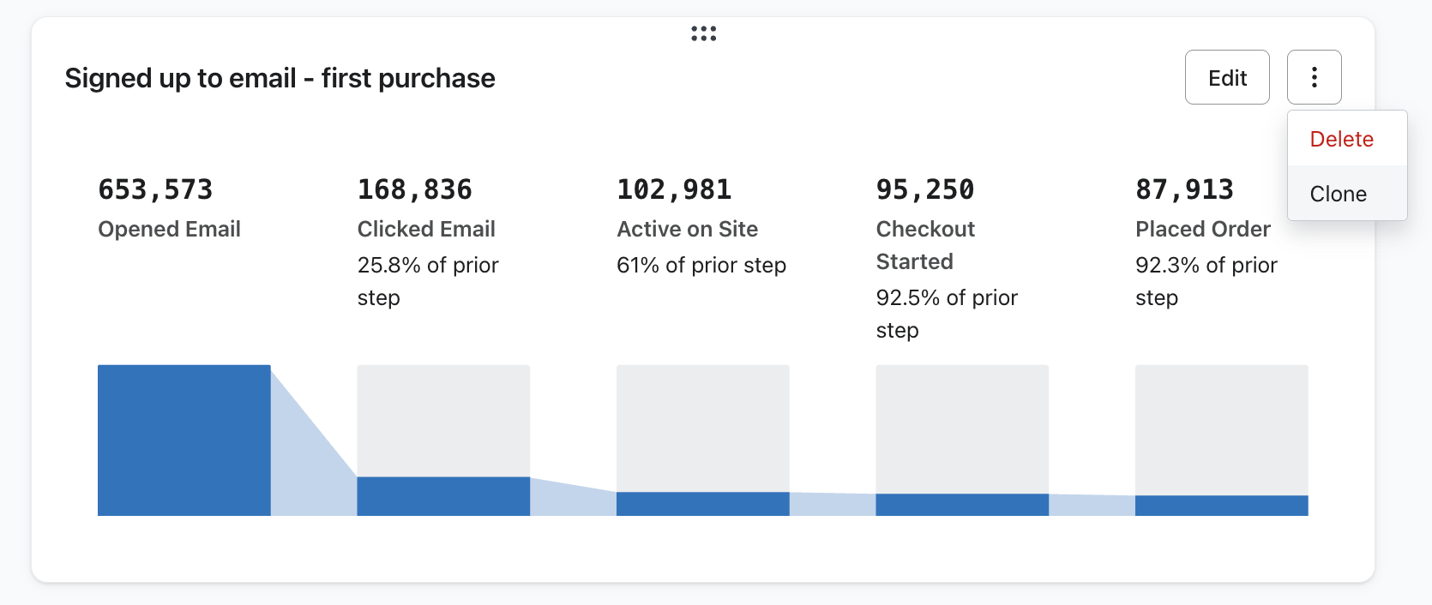Click the Opened Email step label

point(169,229)
